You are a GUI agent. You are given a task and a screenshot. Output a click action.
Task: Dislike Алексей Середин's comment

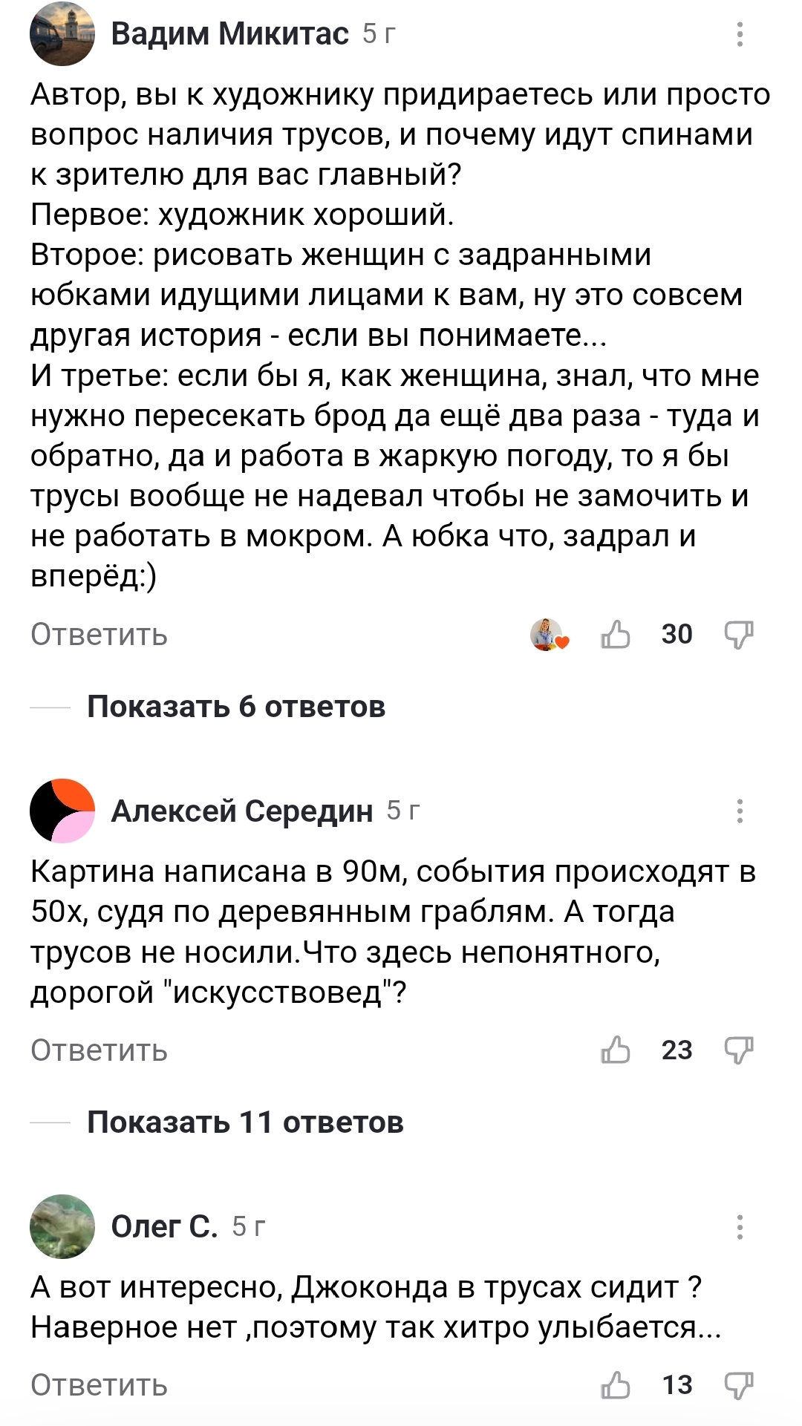(738, 1050)
